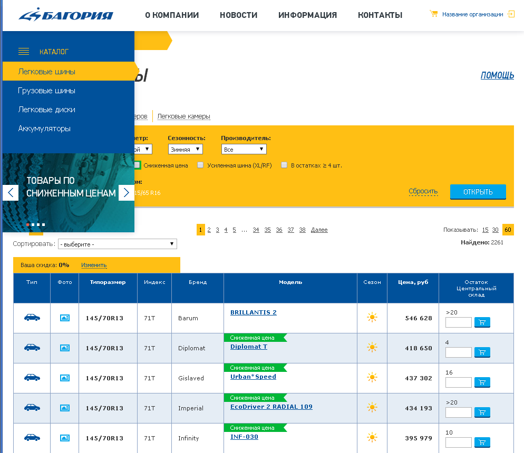Screen dimensions: 524x453
Task: Show 15 items per page
Action: (x=485, y=230)
